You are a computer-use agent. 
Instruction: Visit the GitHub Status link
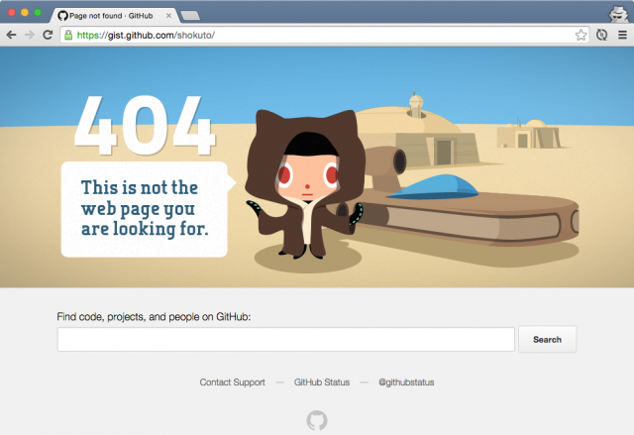tap(322, 382)
